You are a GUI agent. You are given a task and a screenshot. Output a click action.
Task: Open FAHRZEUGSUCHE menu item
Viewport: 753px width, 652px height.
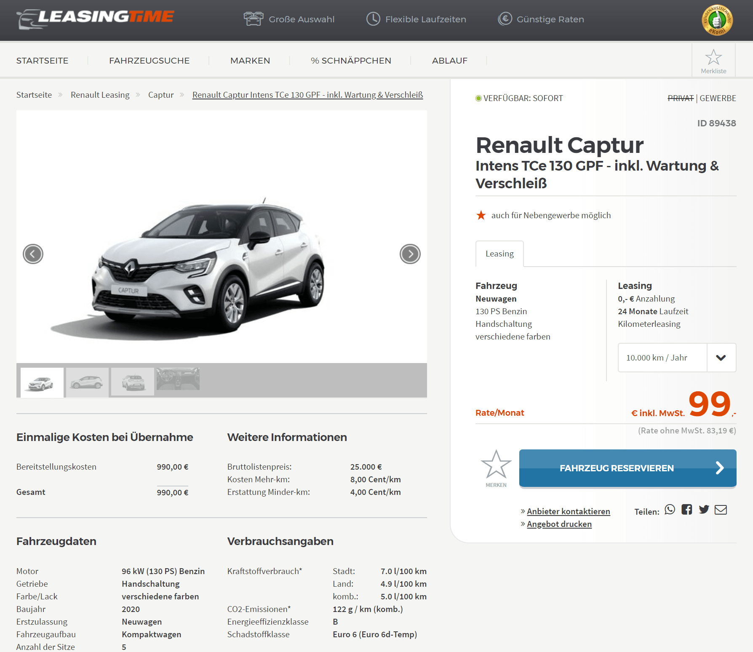tap(150, 61)
